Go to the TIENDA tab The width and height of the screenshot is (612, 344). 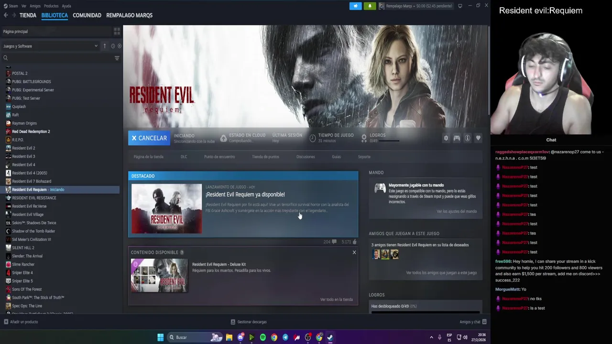[28, 15]
